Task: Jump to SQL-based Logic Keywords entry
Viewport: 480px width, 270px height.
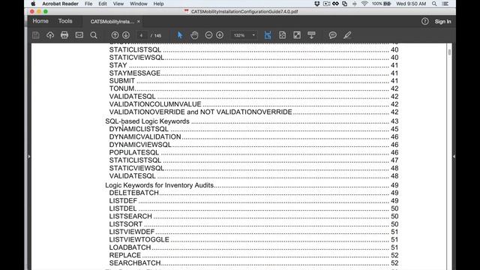Action: tap(148, 121)
